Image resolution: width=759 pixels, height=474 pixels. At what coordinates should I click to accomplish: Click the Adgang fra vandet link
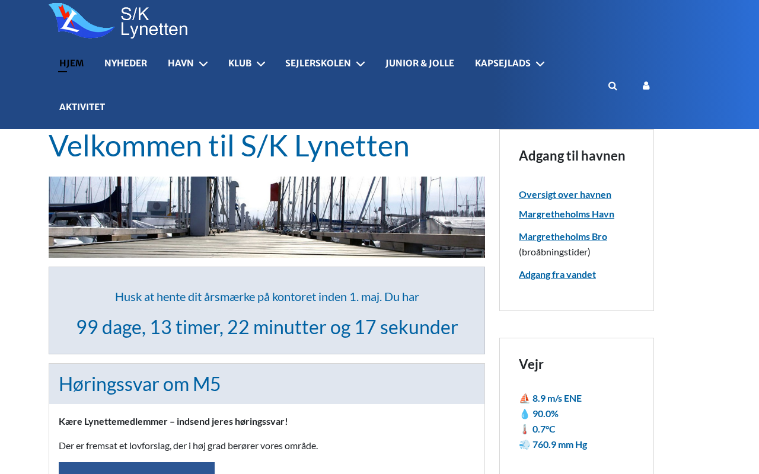click(x=557, y=274)
